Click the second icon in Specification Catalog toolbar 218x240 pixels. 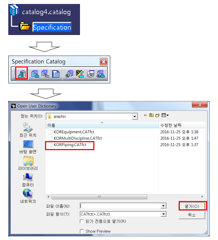(35, 74)
